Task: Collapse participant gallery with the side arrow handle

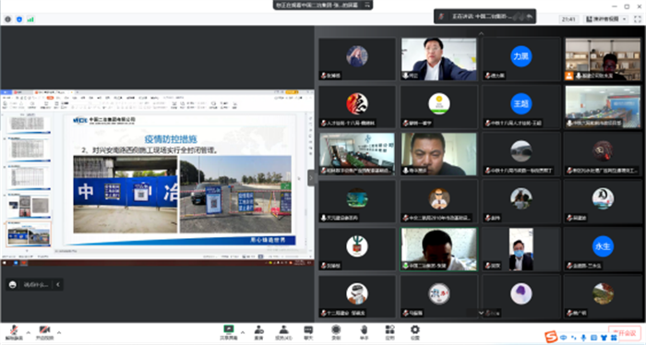Action: coord(311,178)
